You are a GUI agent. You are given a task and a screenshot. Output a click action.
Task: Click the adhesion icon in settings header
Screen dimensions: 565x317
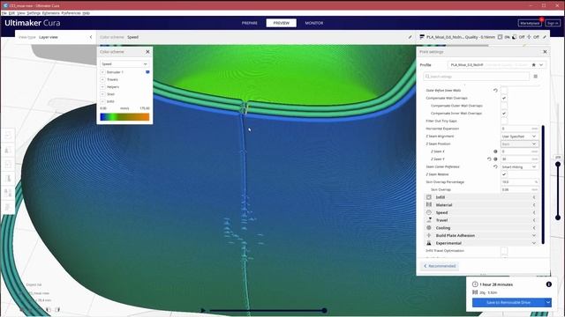click(529, 37)
